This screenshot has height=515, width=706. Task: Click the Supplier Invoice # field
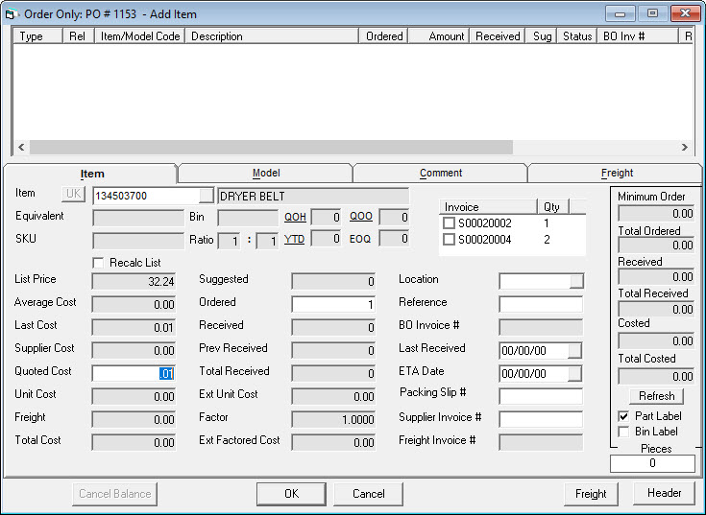point(541,419)
